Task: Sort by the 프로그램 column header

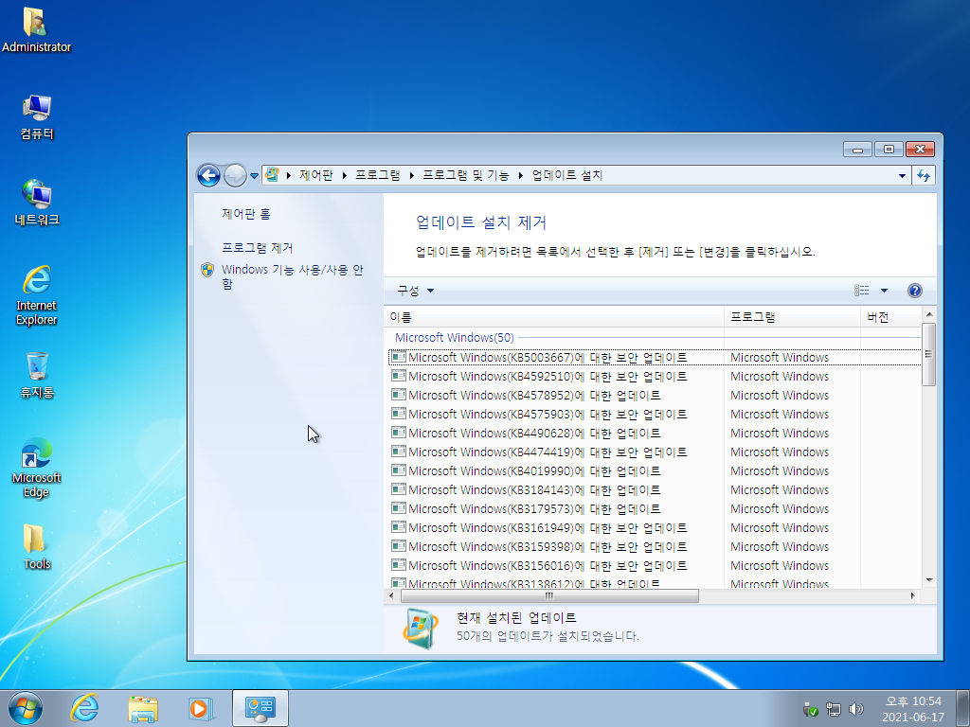Action: pyautogui.click(x=793, y=317)
